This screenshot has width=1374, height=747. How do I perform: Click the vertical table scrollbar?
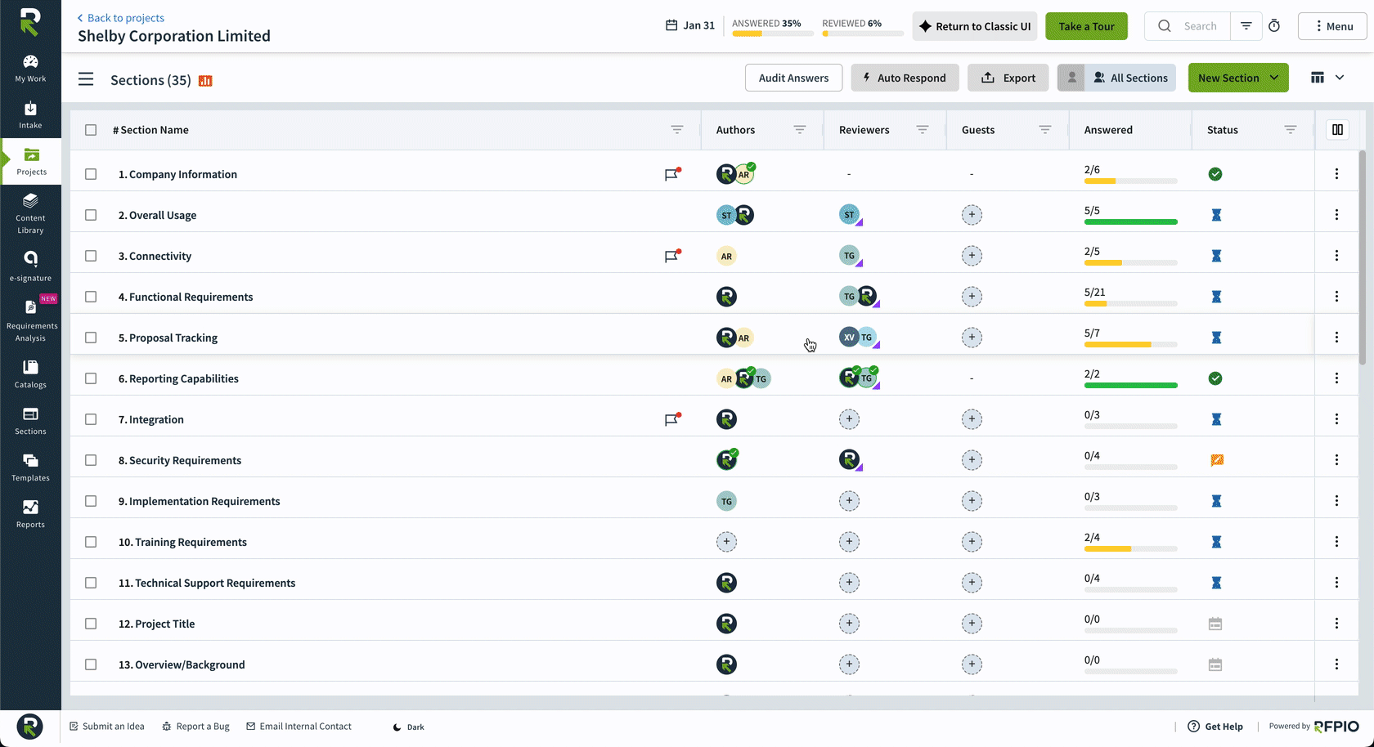pyautogui.click(x=1362, y=257)
